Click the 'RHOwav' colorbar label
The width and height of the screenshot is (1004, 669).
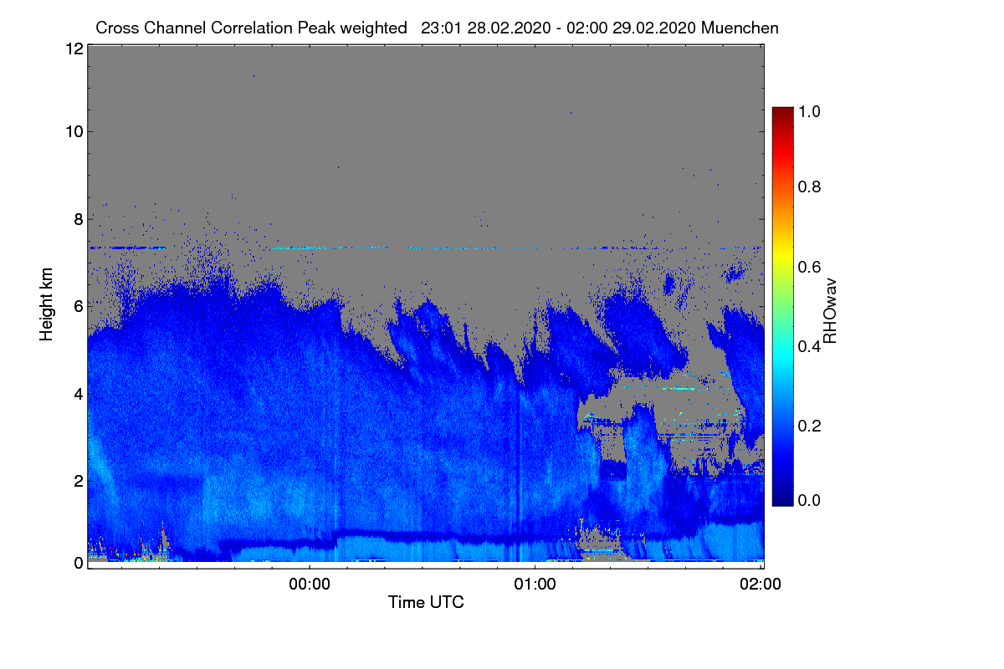[831, 310]
